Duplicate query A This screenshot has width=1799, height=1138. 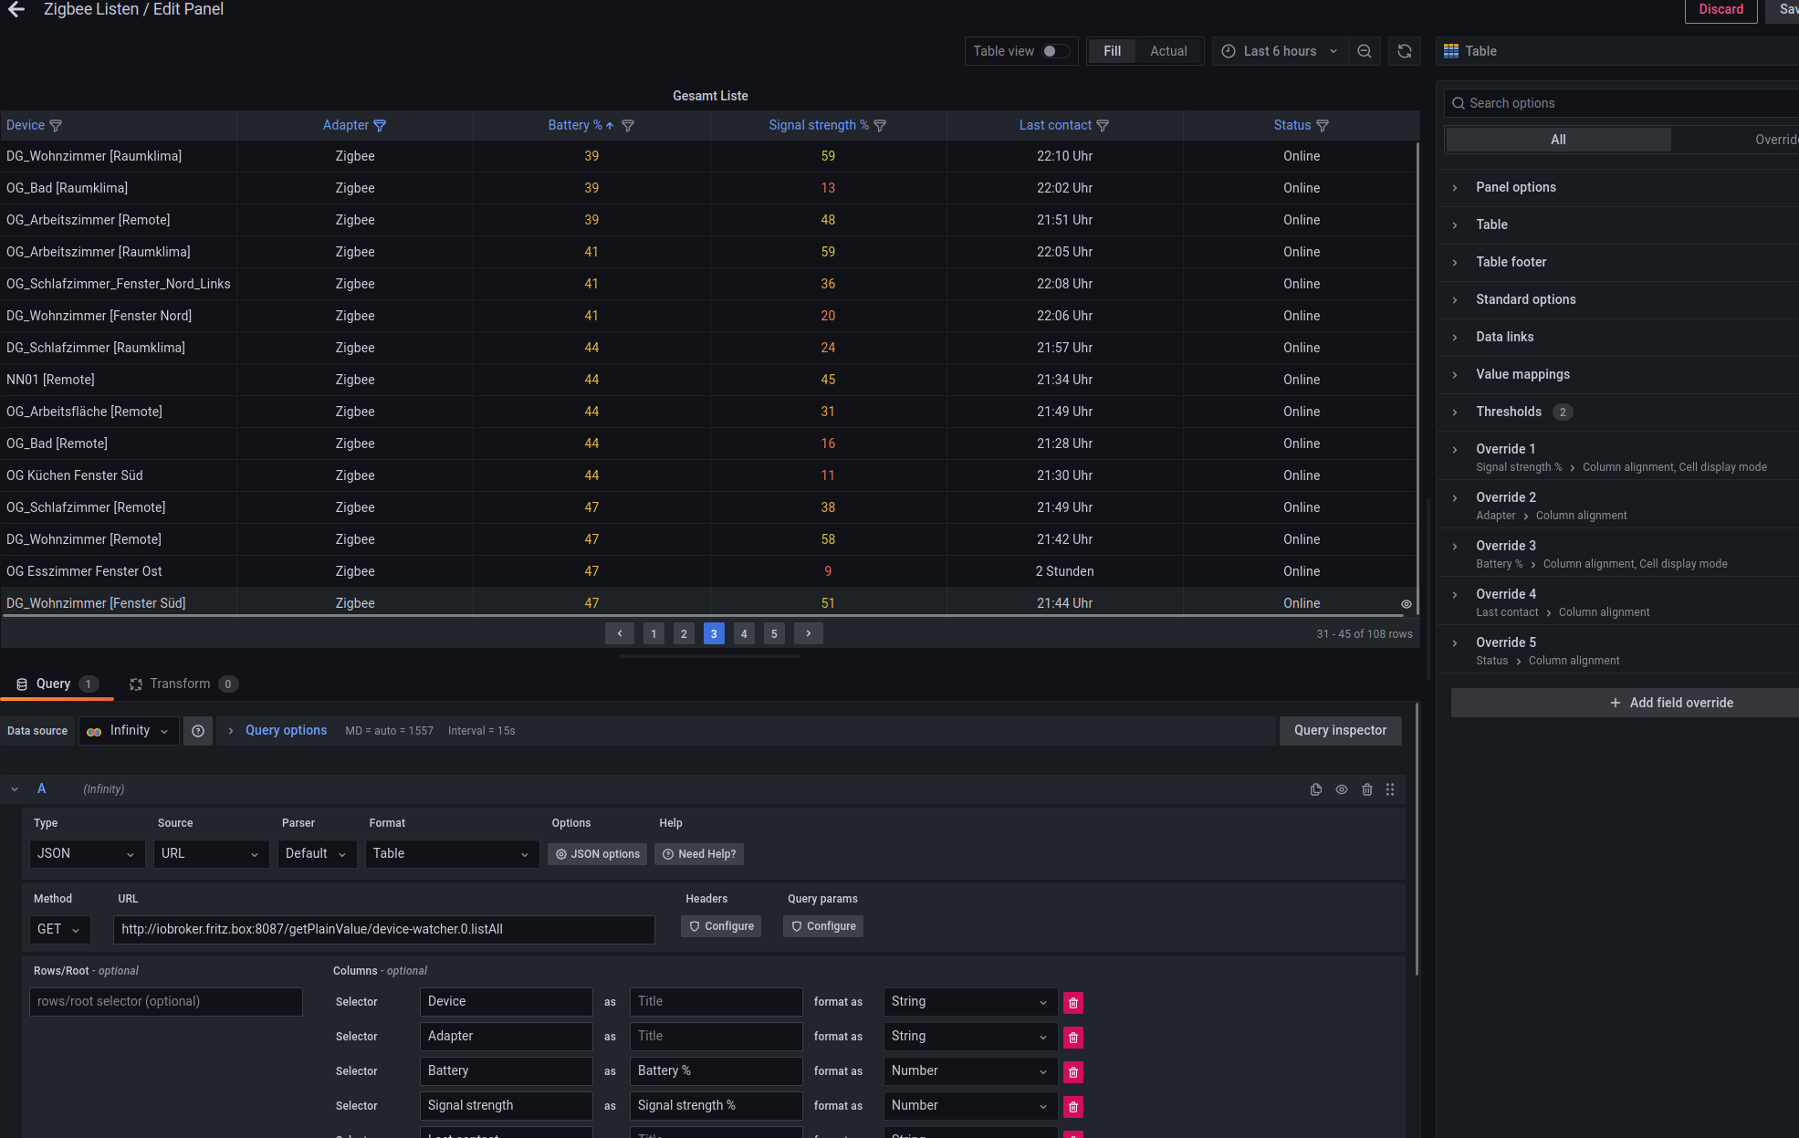click(x=1316, y=789)
